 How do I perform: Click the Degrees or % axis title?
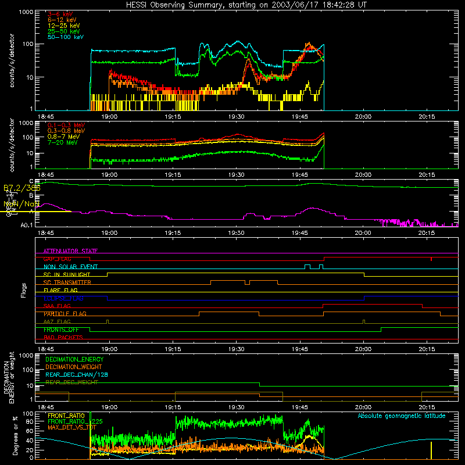coord(15,435)
